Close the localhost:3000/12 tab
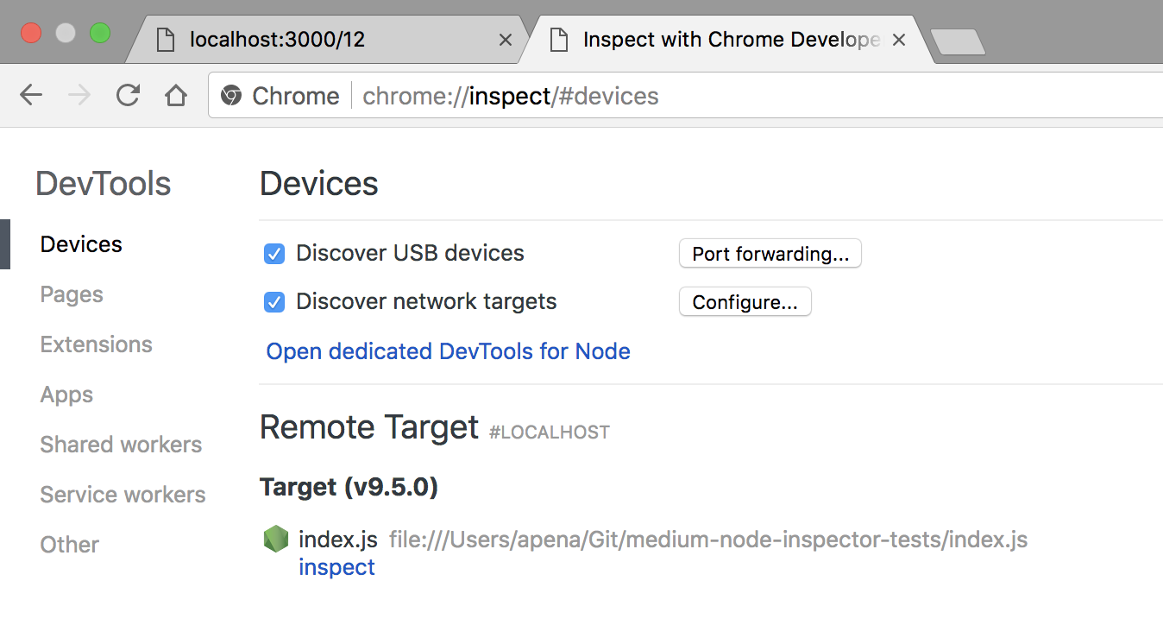1163x625 pixels. point(506,40)
